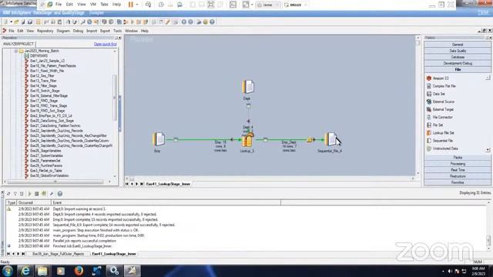
Task: Click Open quick find link
Action: pyautogui.click(x=105, y=45)
